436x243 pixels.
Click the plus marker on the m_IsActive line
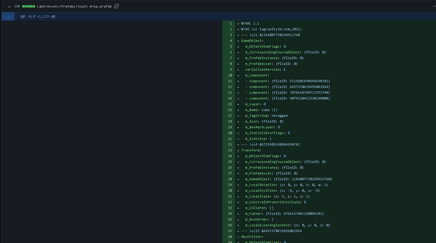point(238,139)
